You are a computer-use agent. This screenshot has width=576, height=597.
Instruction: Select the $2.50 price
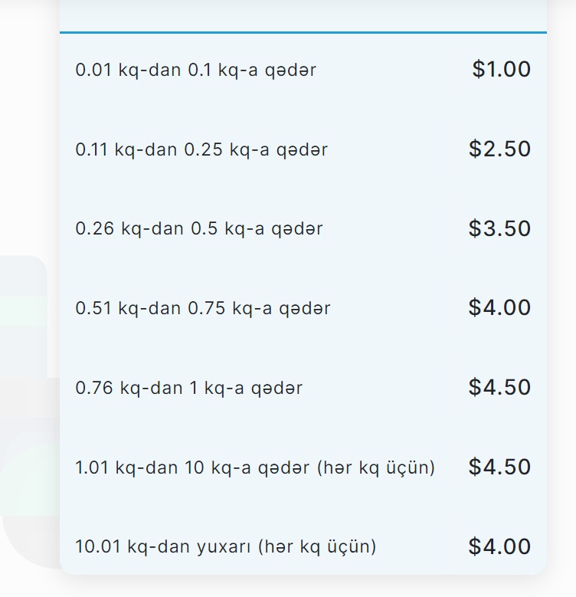tap(499, 149)
